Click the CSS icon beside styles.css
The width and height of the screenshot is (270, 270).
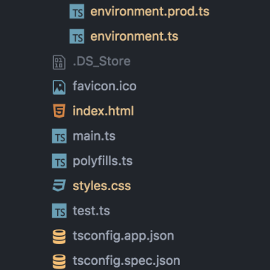59,186
